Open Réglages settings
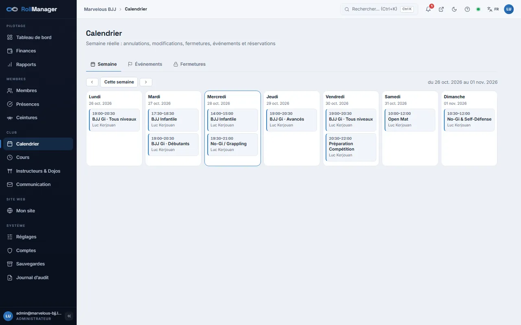The width and height of the screenshot is (521, 325). pos(38,237)
